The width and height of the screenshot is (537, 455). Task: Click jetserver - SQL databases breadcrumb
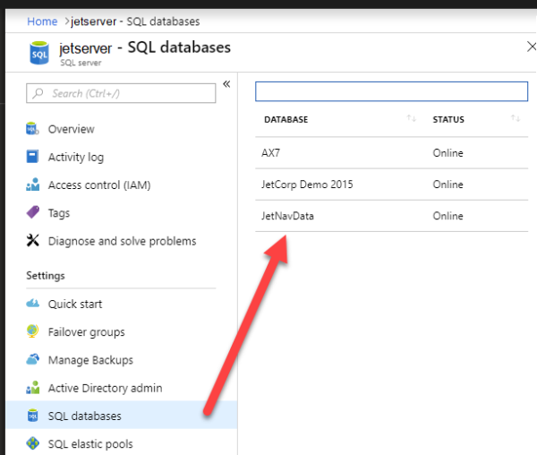(135, 21)
